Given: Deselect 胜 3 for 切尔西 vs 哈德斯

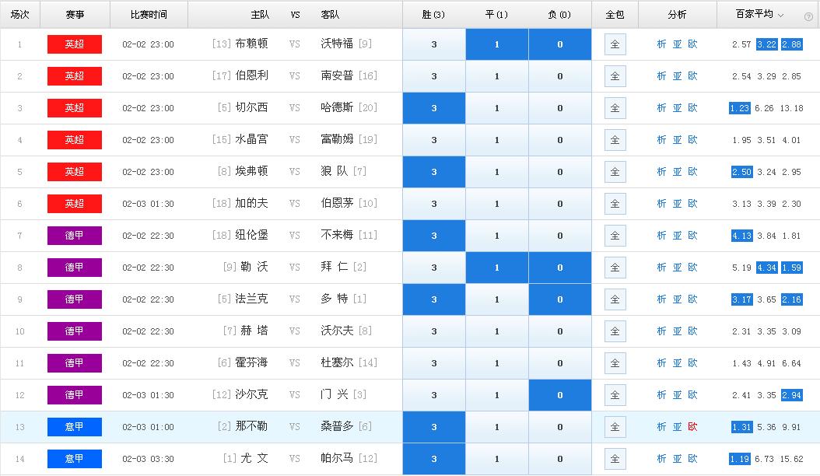Looking at the screenshot, I should 434,108.
